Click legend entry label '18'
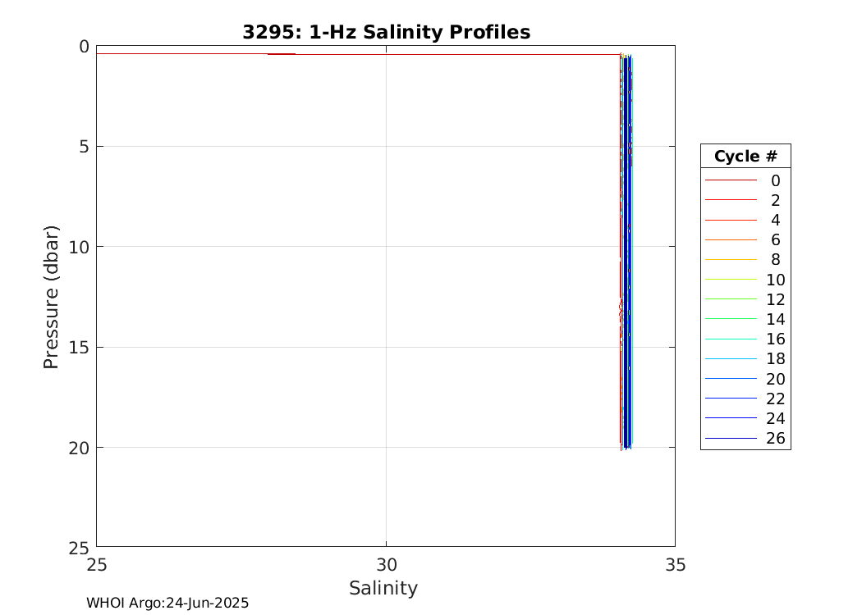 776,359
